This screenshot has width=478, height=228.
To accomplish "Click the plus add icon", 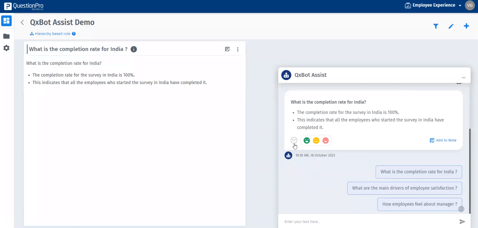I will (x=466, y=26).
